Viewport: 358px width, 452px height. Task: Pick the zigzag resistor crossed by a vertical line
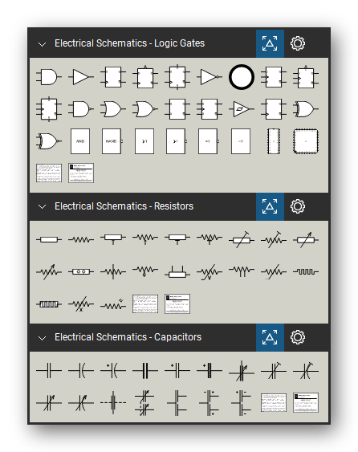pos(113,271)
